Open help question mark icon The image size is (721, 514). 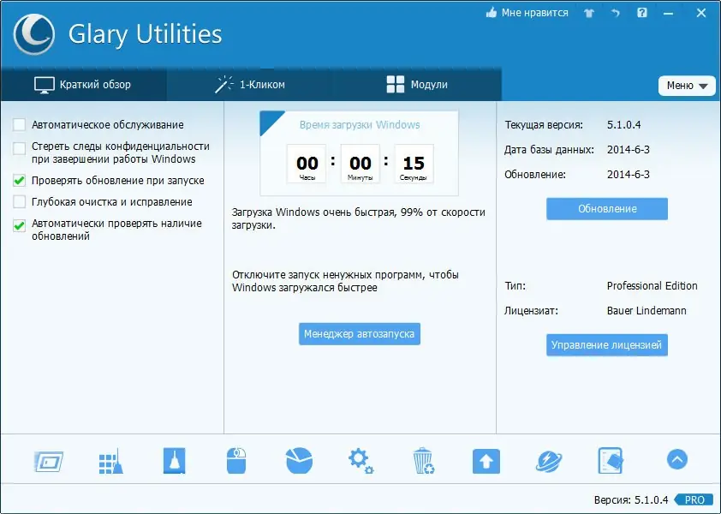pyautogui.click(x=642, y=13)
